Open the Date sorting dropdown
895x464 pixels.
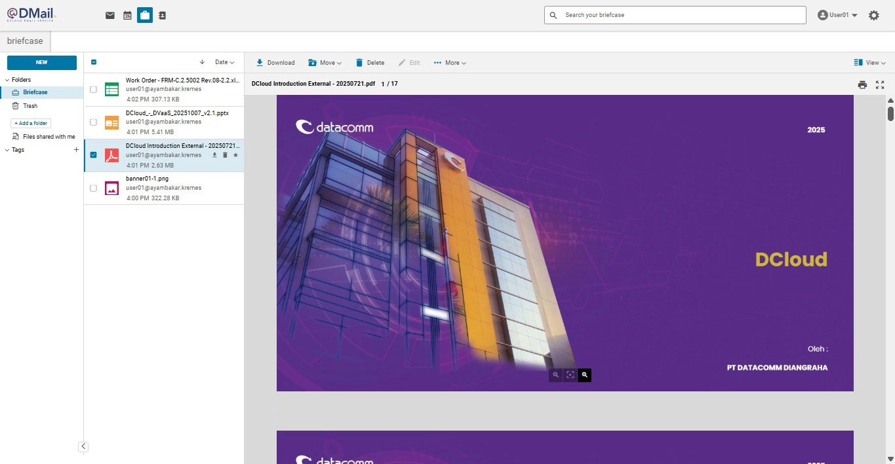point(223,62)
